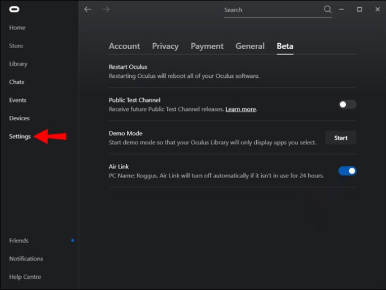Close the Oculus app window
386x290 pixels.
(x=378, y=10)
